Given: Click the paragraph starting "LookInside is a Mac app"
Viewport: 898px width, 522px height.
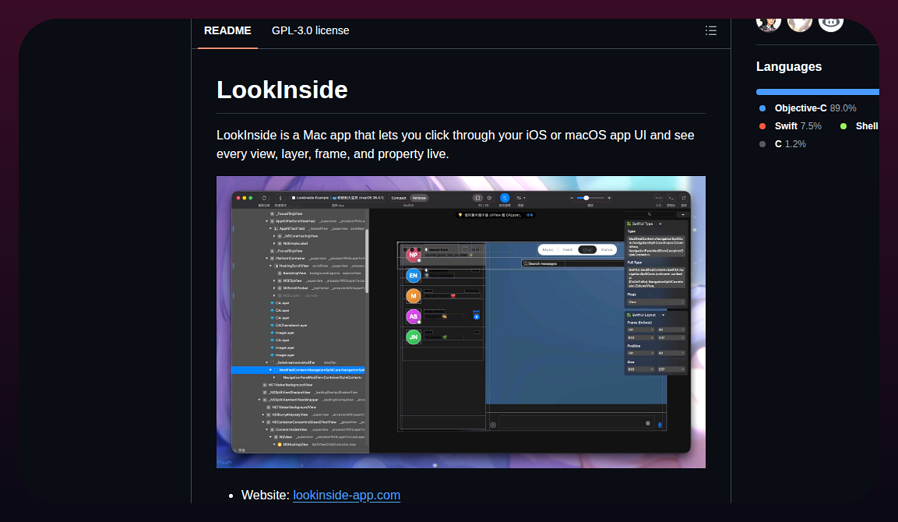Looking at the screenshot, I should (x=456, y=144).
